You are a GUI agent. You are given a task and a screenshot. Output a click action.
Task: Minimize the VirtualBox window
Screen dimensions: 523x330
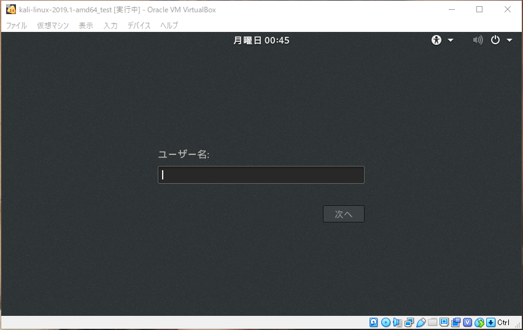coord(452,9)
